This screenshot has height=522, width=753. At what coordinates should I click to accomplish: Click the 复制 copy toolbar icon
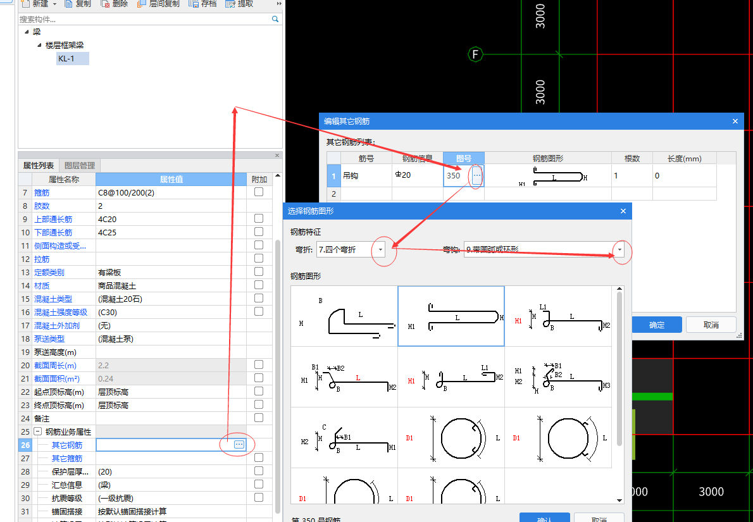pos(68,4)
